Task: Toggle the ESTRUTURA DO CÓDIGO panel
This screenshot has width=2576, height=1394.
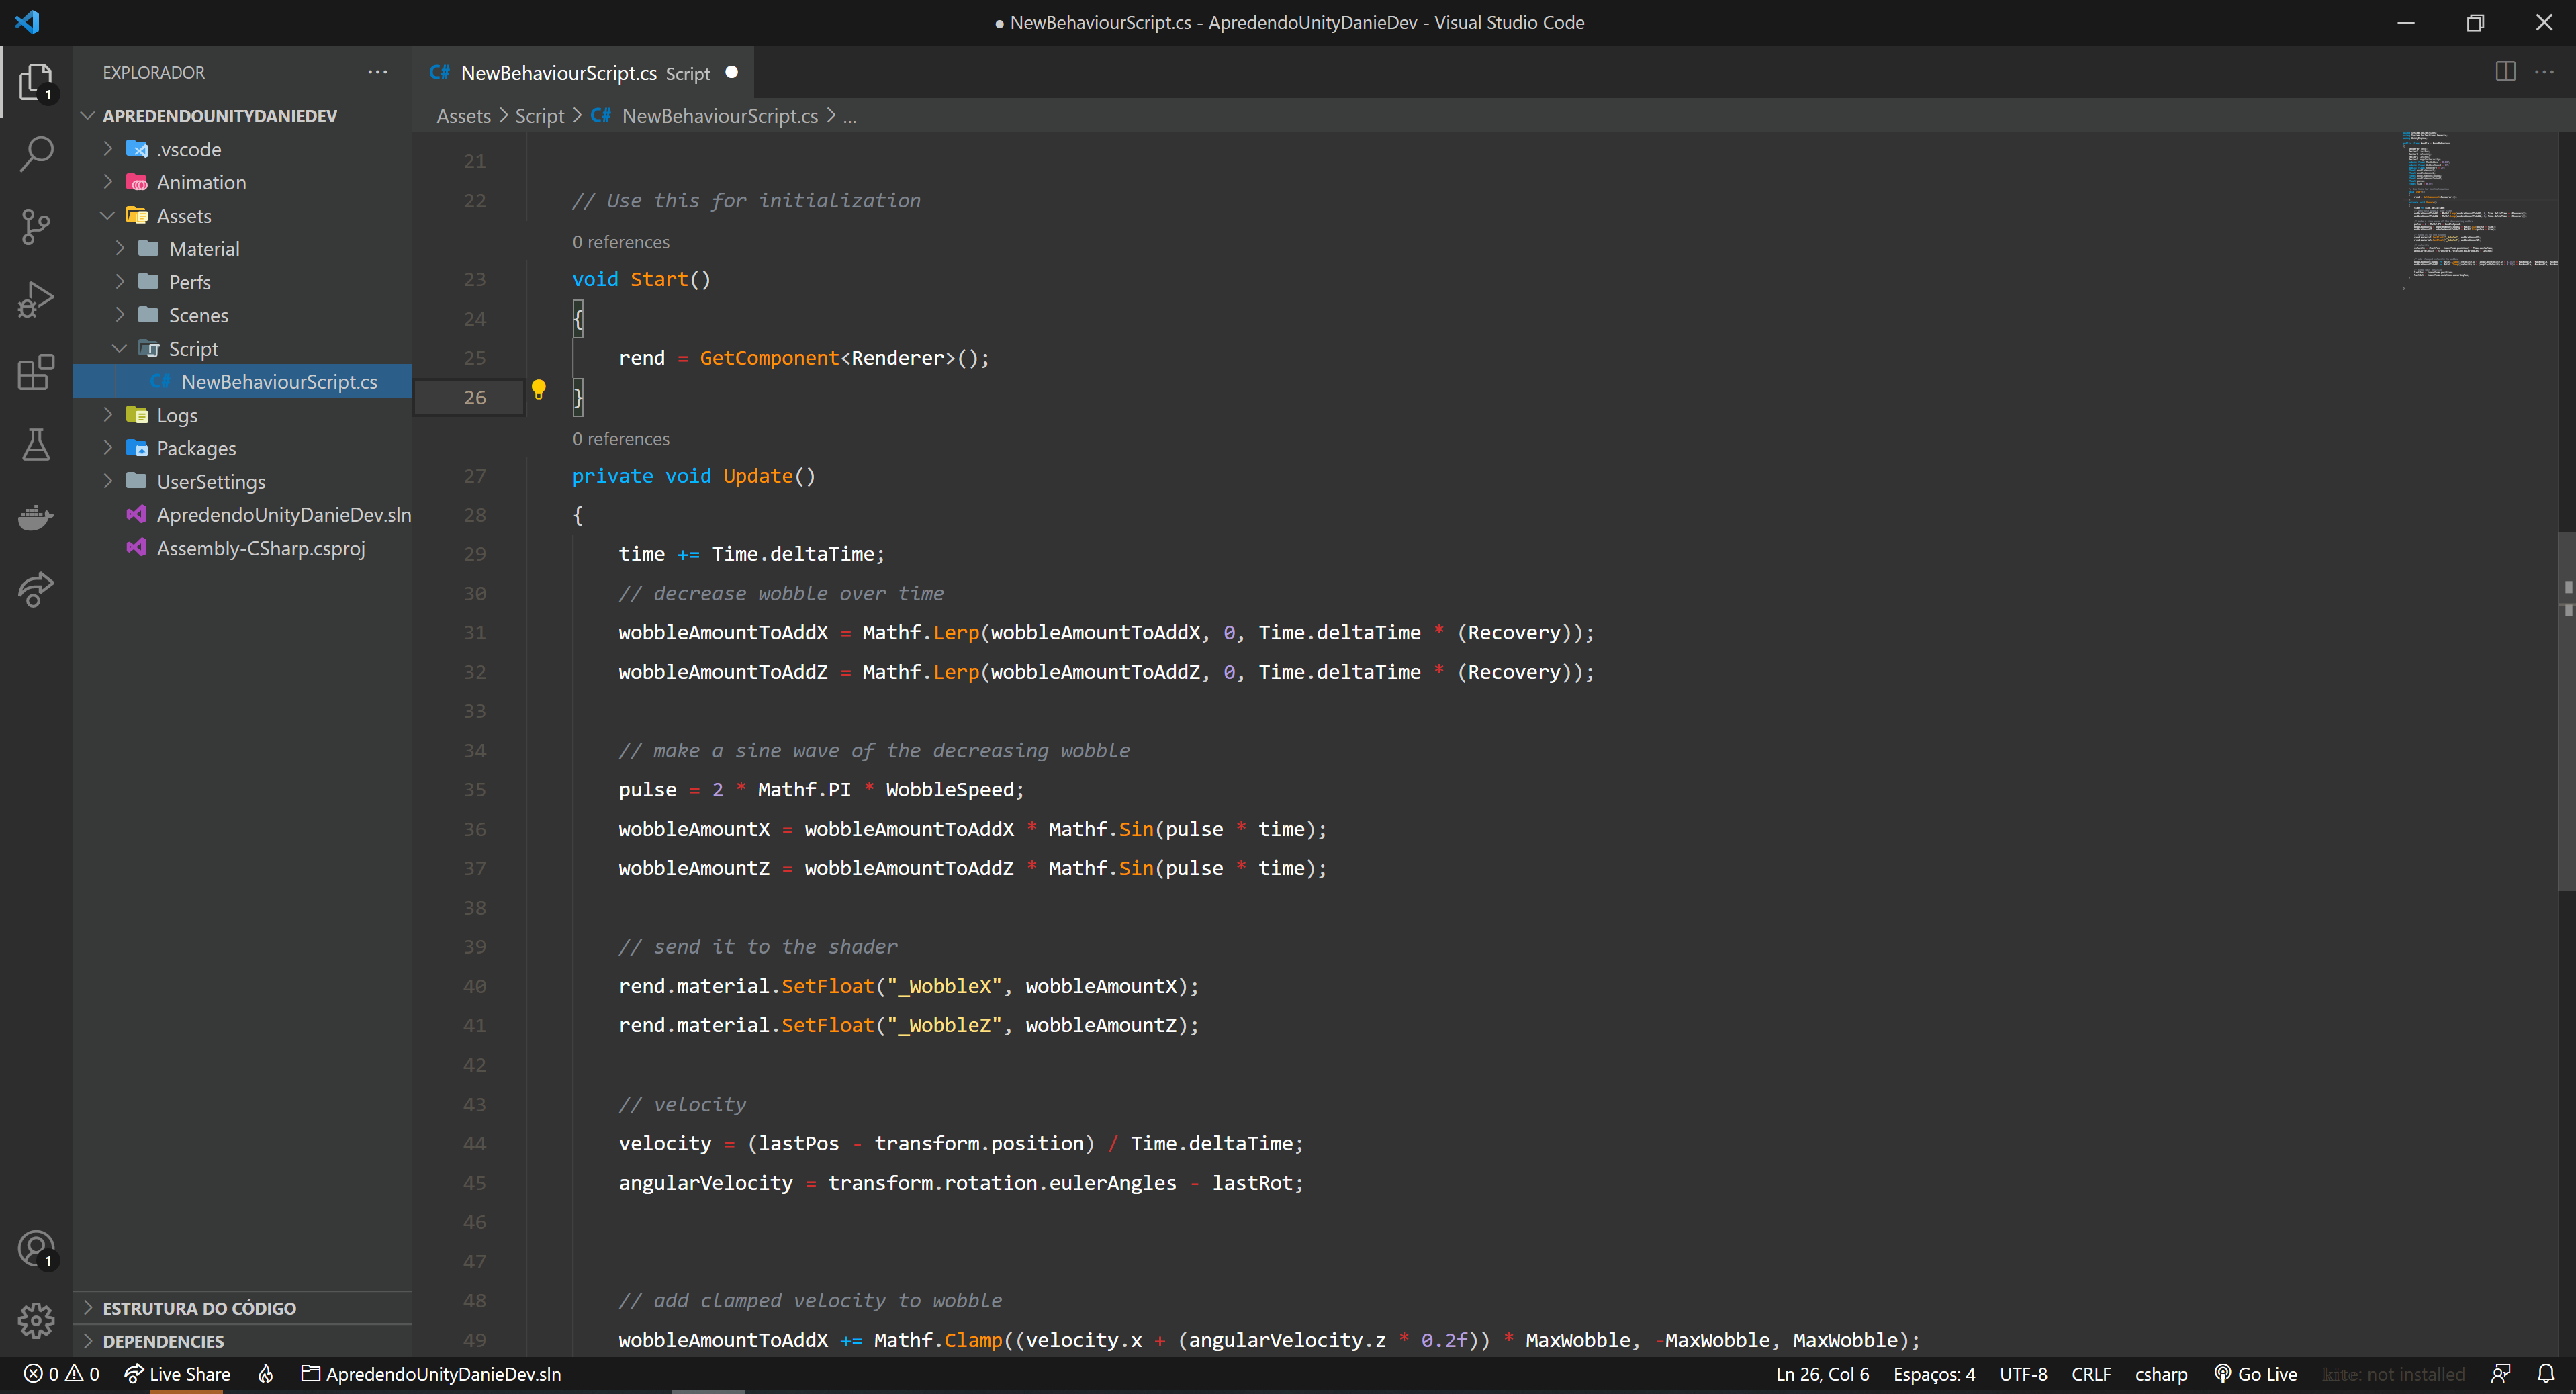Action: click(x=199, y=1307)
